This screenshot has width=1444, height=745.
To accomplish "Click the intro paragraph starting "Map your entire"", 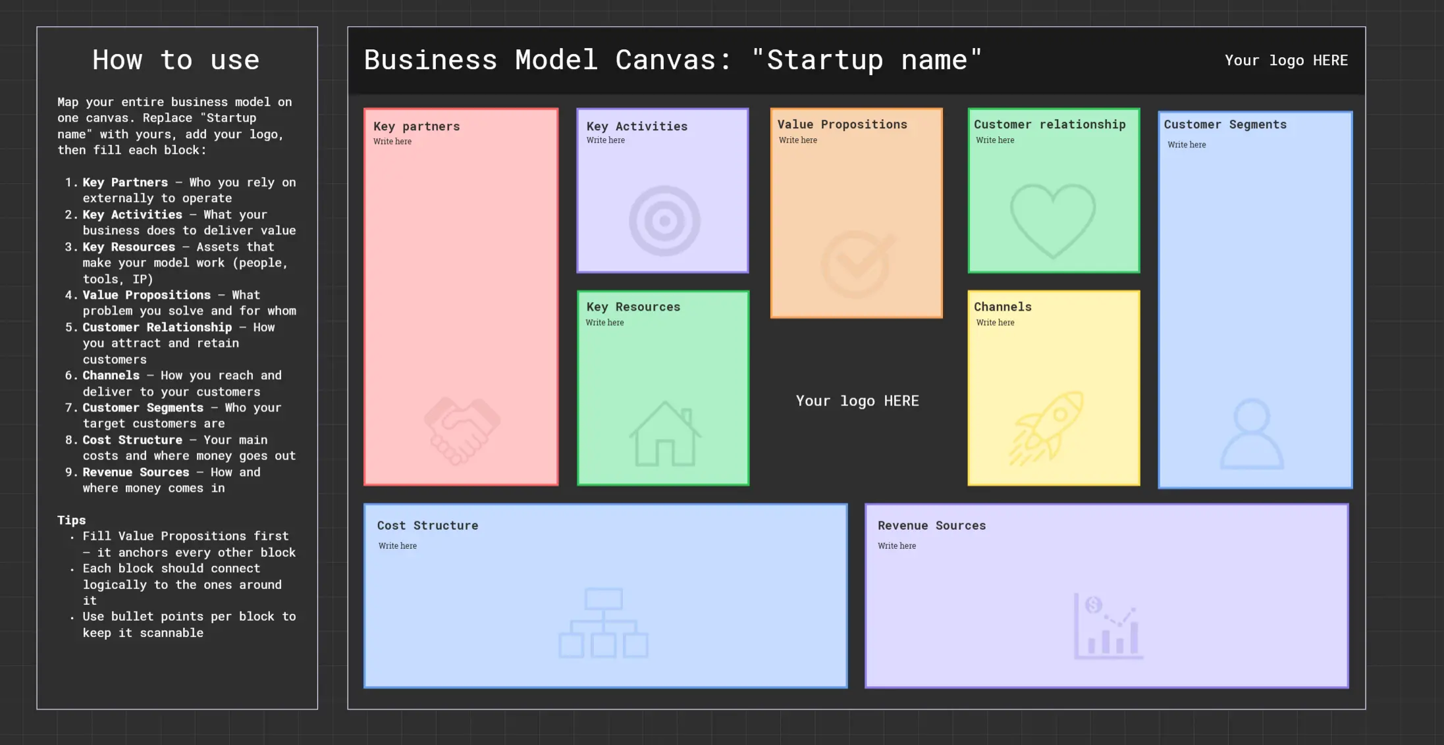I will [x=174, y=126].
